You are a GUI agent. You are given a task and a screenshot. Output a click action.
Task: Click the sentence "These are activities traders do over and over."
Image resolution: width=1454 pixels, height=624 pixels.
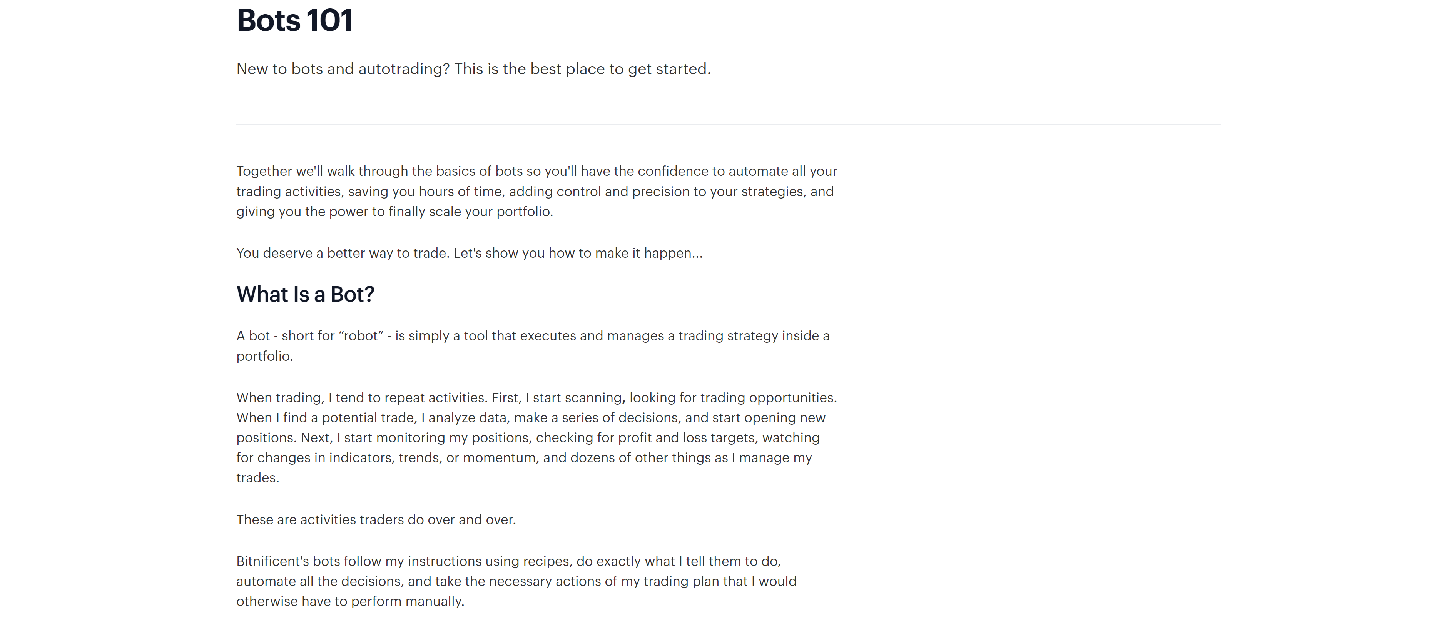pos(376,520)
